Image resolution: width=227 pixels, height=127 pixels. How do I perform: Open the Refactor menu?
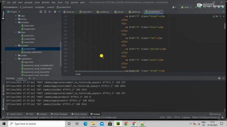click(46, 2)
